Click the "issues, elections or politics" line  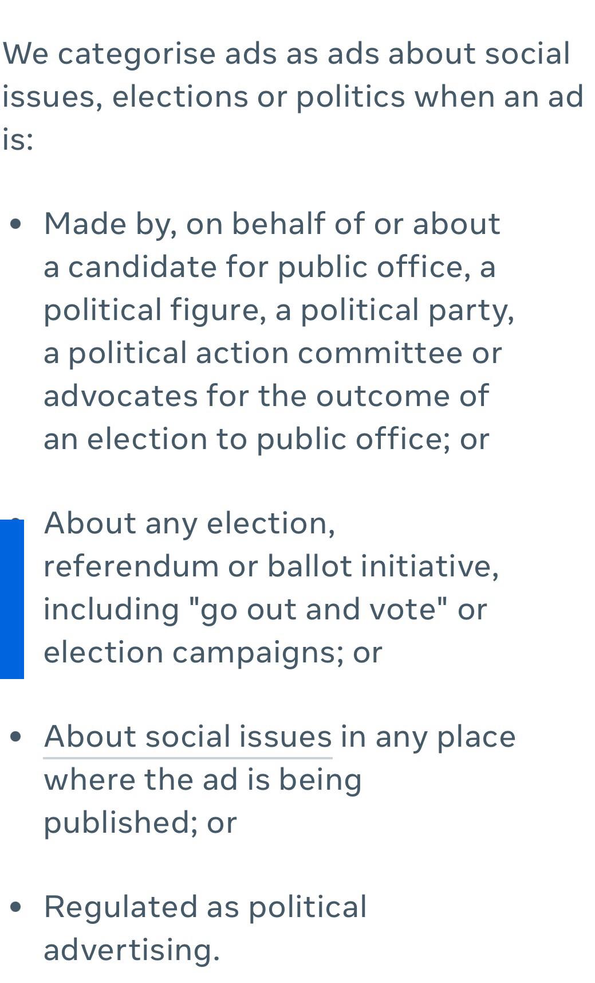coord(292,96)
